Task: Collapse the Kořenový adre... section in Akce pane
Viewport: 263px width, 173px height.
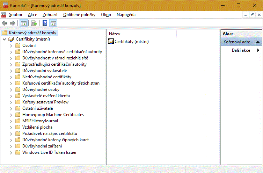Action: tap(258, 42)
